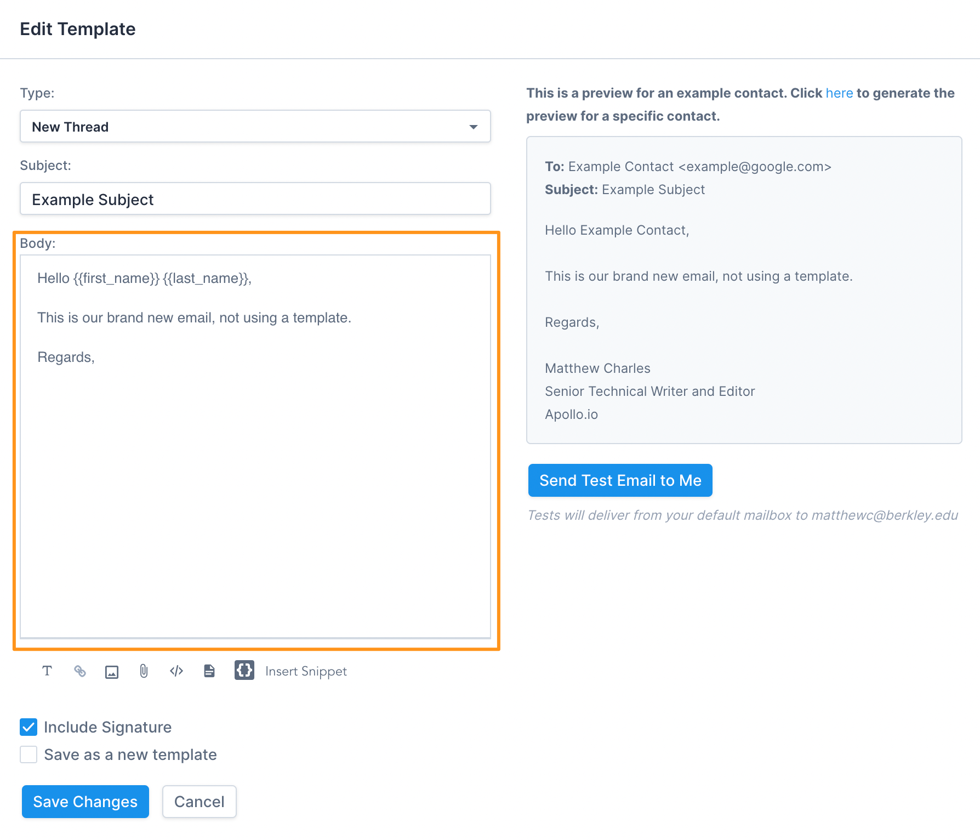The image size is (980, 840).
Task: Select the text formatting tool
Action: coord(47,671)
